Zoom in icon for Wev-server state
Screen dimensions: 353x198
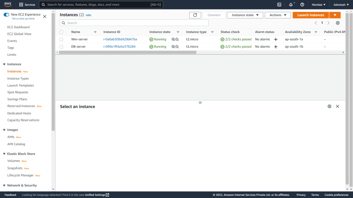173,39
